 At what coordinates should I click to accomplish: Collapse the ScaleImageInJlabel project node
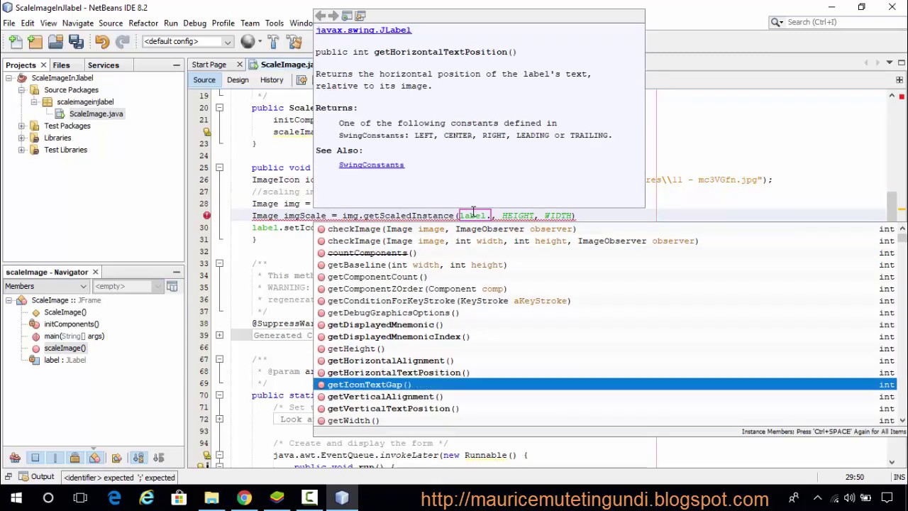10,78
